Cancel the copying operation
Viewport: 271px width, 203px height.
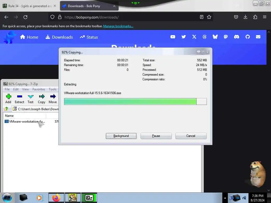191,136
